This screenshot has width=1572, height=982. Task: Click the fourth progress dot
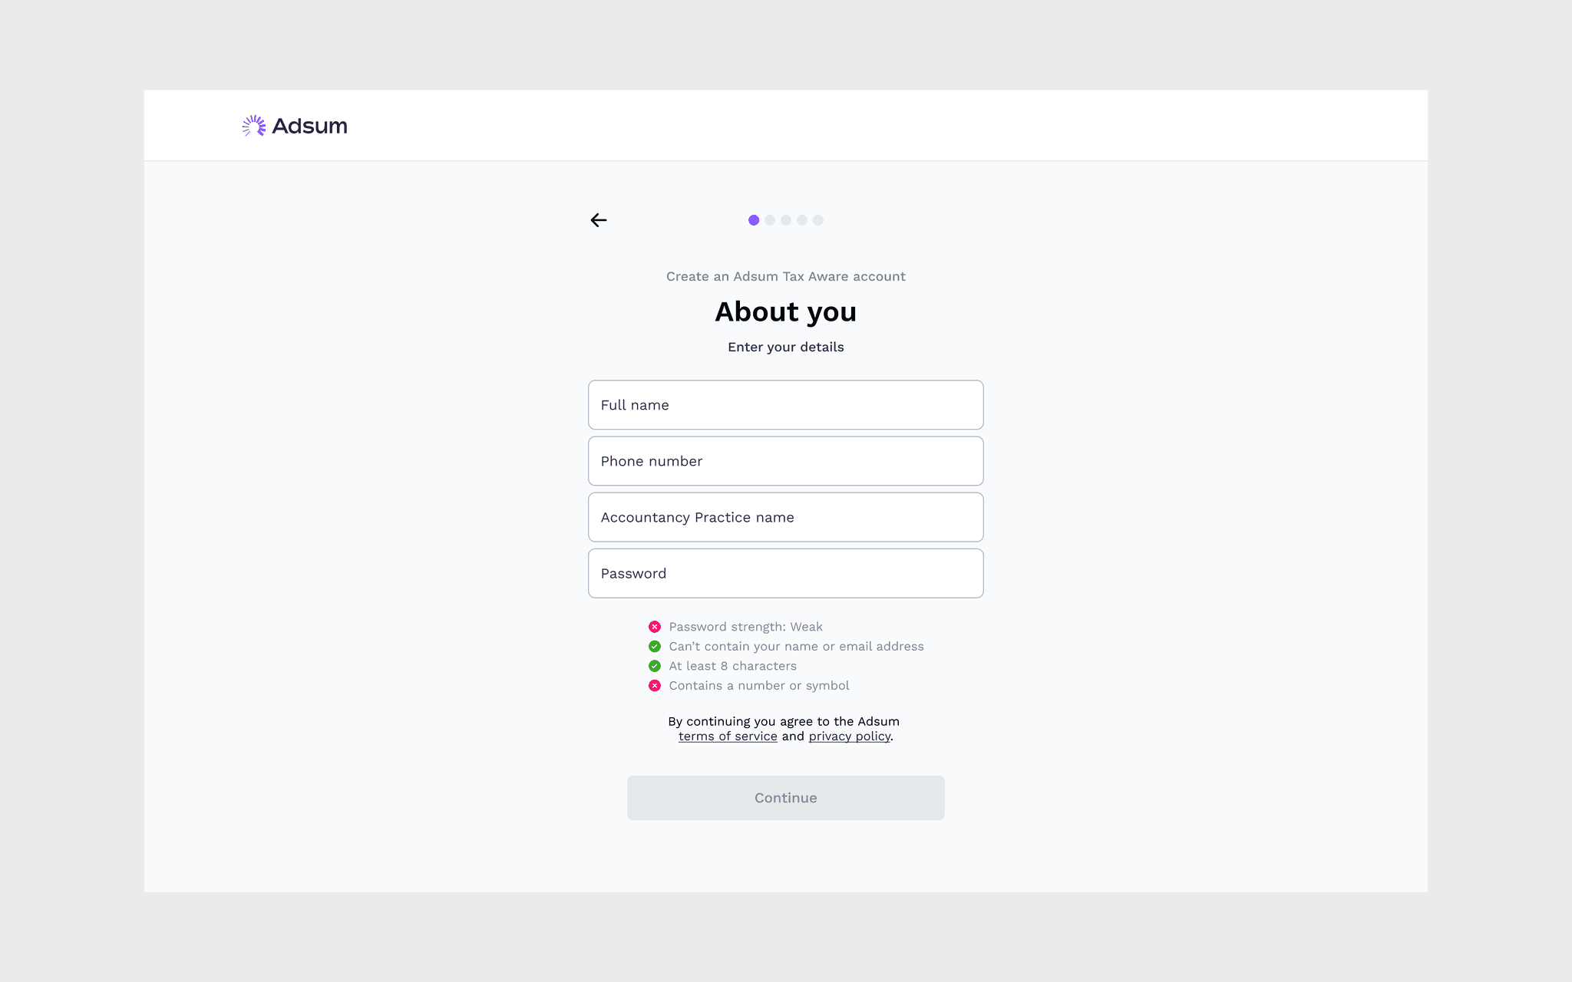tap(802, 220)
